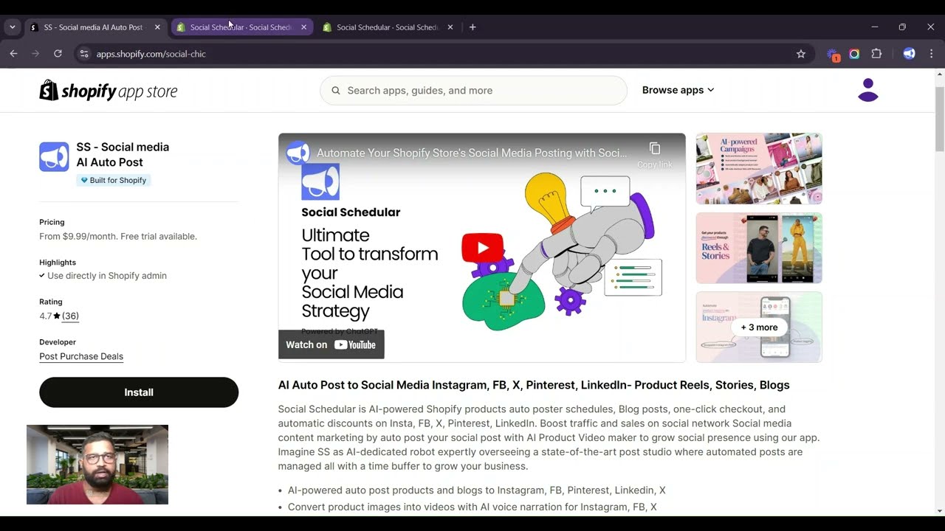Switch to the third Social Schedular tab
Viewport: 945px width, 531px height.
(388, 27)
